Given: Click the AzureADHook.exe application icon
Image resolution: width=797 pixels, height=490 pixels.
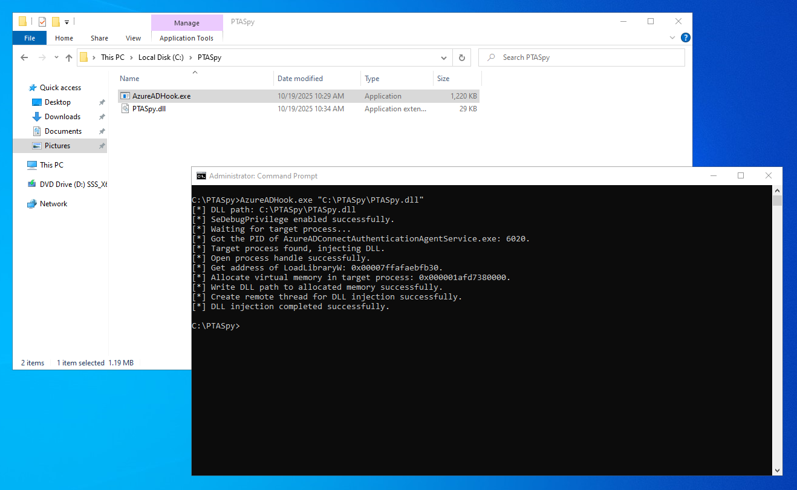Looking at the screenshot, I should (x=125, y=96).
